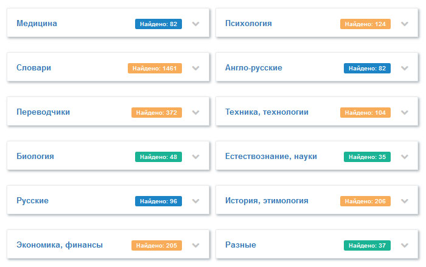The height and width of the screenshot is (267, 426).
Task: Select the 'Найдено: 206' badge
Action: (x=365, y=201)
